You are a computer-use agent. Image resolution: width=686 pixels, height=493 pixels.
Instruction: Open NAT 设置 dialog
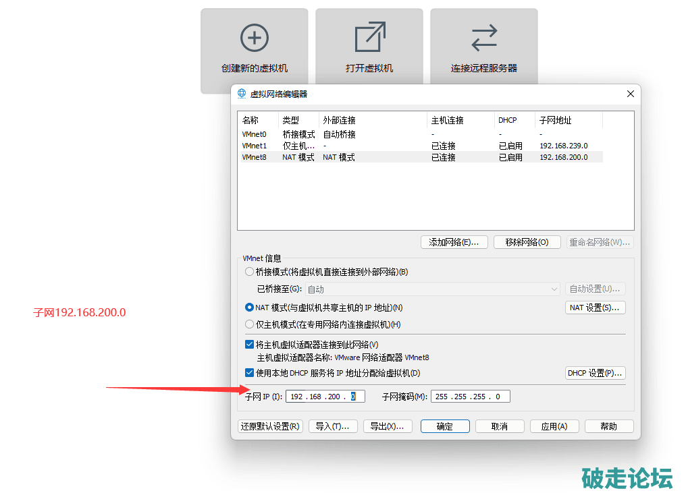click(x=595, y=308)
